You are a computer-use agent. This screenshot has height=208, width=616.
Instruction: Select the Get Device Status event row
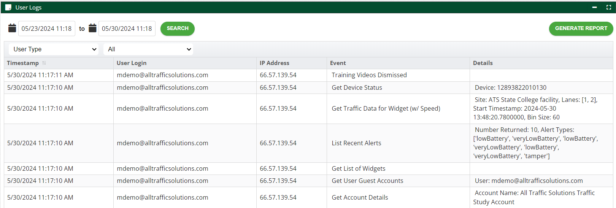pyautogui.click(x=357, y=87)
